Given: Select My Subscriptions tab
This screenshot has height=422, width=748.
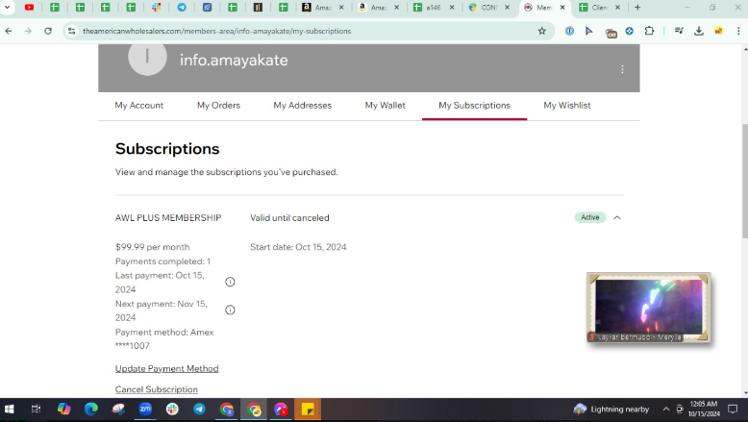Looking at the screenshot, I should pos(474,106).
